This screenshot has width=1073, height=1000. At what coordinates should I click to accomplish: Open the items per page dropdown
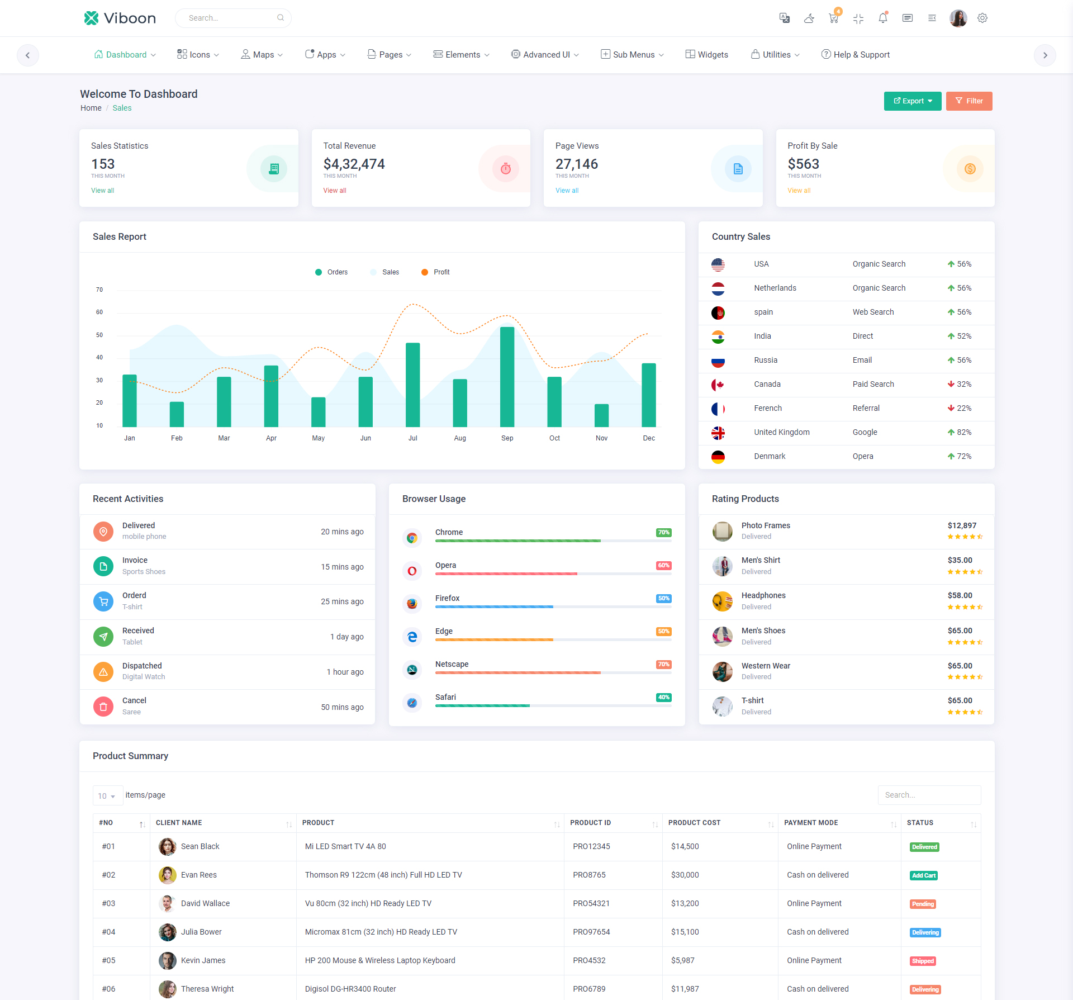coord(107,795)
